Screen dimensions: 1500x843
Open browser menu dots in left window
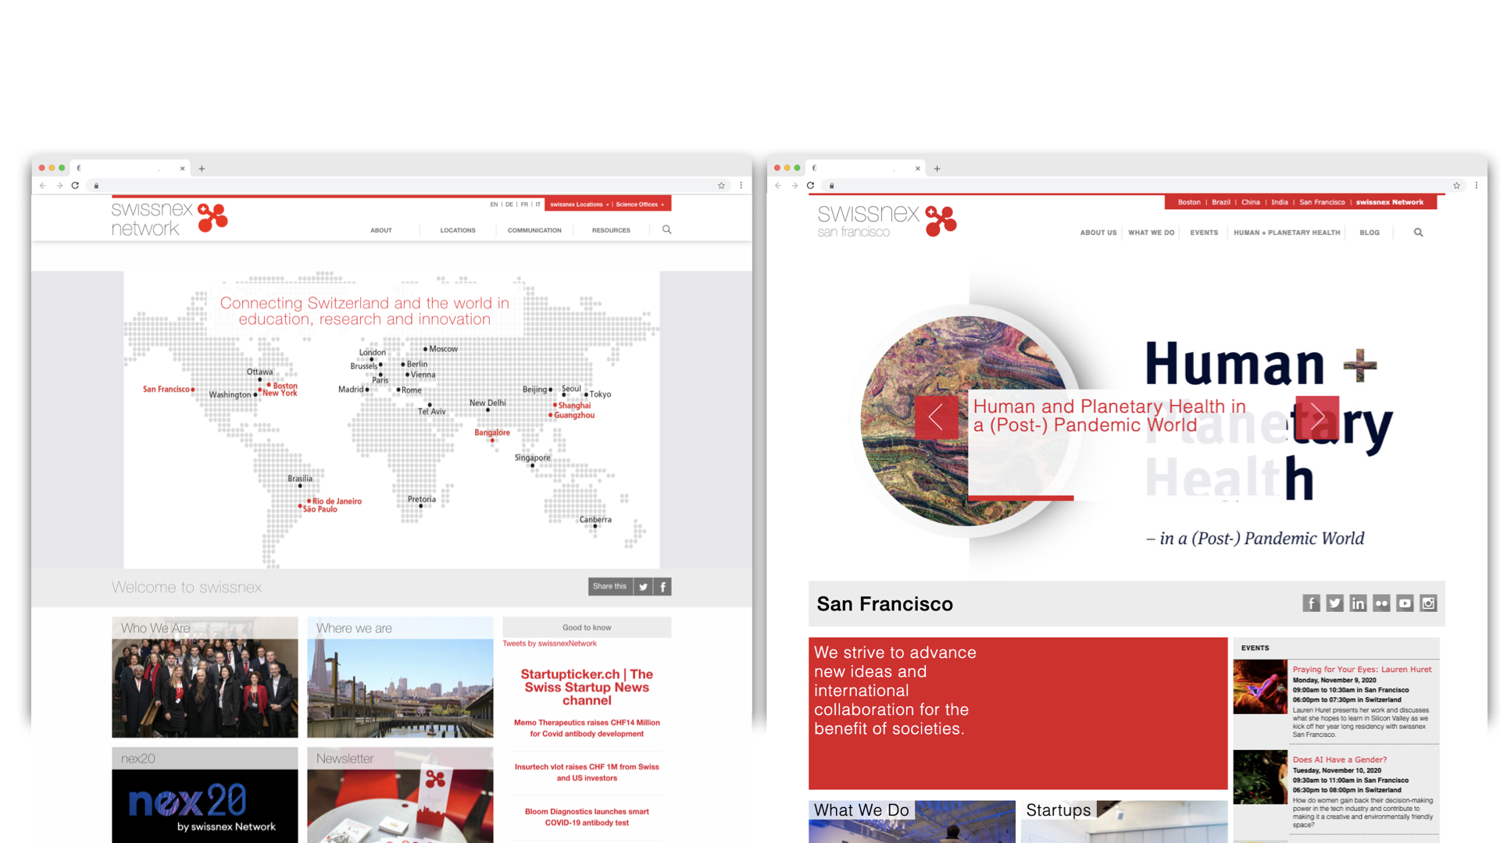coord(741,186)
